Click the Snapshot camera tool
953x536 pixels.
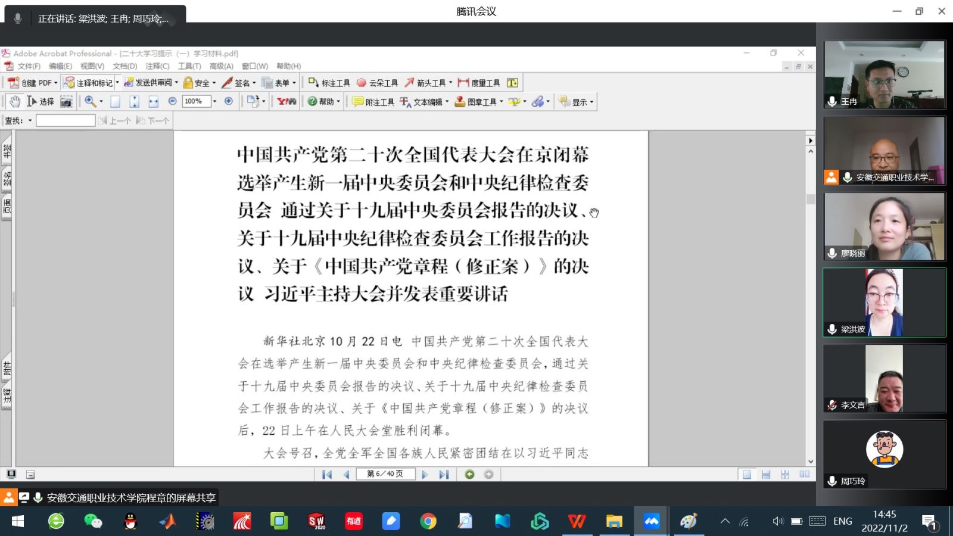[66, 102]
